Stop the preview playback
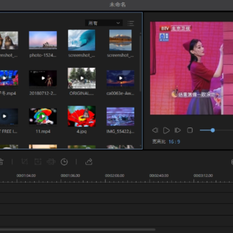This screenshot has width=233, height=233. click(x=190, y=130)
